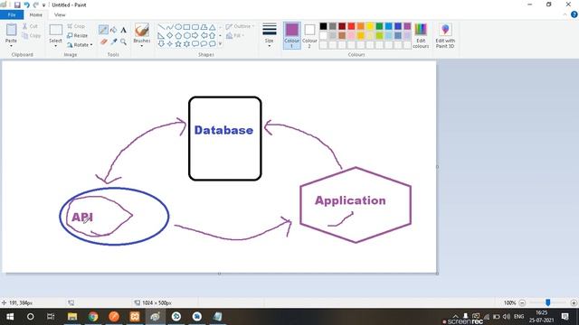Open the Brushes dropdown arrow
This screenshot has width=579, height=325.
(142, 46)
